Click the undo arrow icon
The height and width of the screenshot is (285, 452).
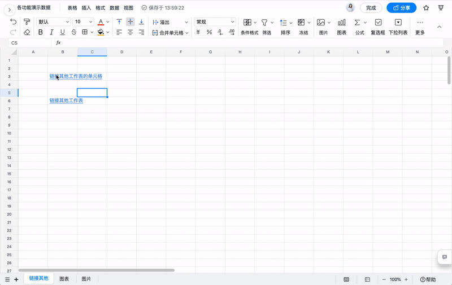pos(14,22)
